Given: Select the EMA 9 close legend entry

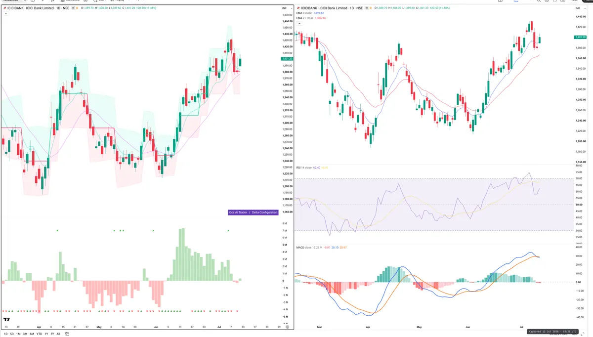Looking at the screenshot, I should 304,13.
